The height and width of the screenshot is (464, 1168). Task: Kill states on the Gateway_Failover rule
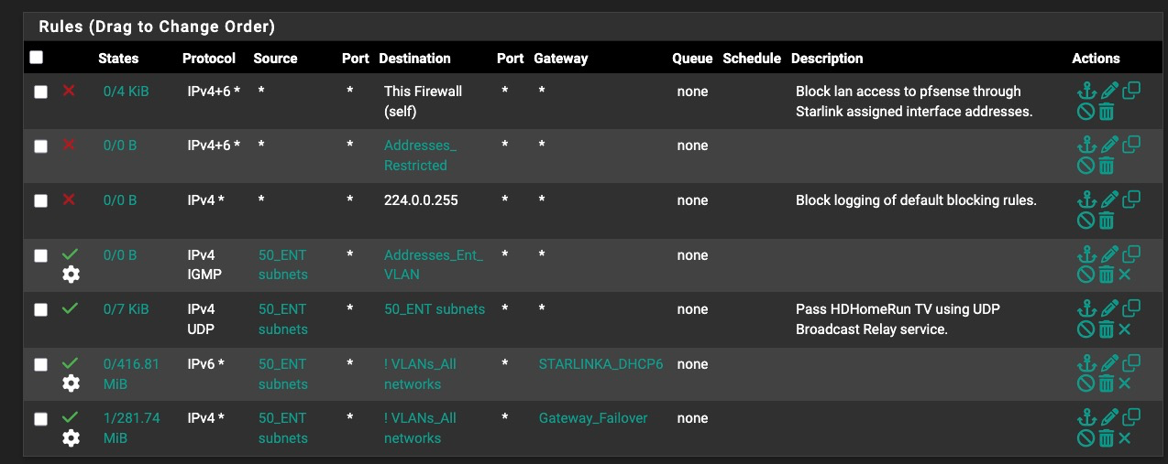(x=1126, y=438)
